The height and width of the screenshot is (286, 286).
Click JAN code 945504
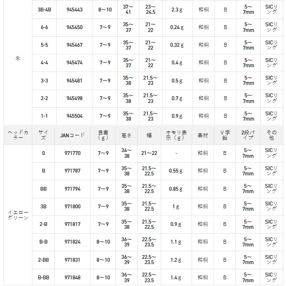(74, 116)
